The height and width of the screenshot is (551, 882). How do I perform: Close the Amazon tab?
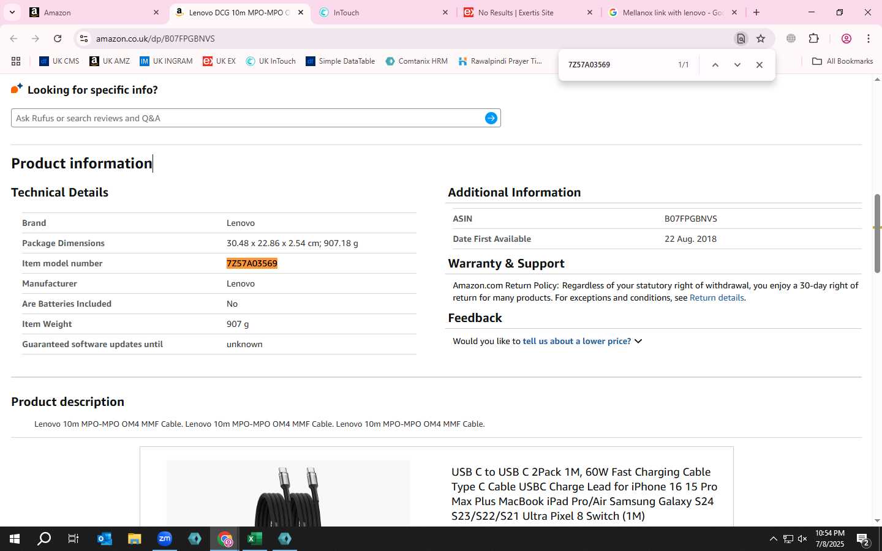pyautogui.click(x=156, y=12)
